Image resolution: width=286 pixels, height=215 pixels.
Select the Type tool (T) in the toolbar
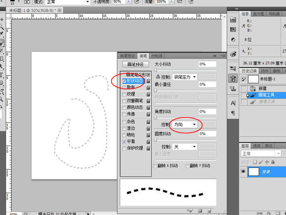pyautogui.click(x=1, y=75)
